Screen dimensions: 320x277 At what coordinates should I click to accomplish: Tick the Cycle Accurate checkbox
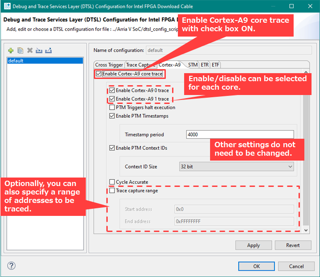point(112,182)
